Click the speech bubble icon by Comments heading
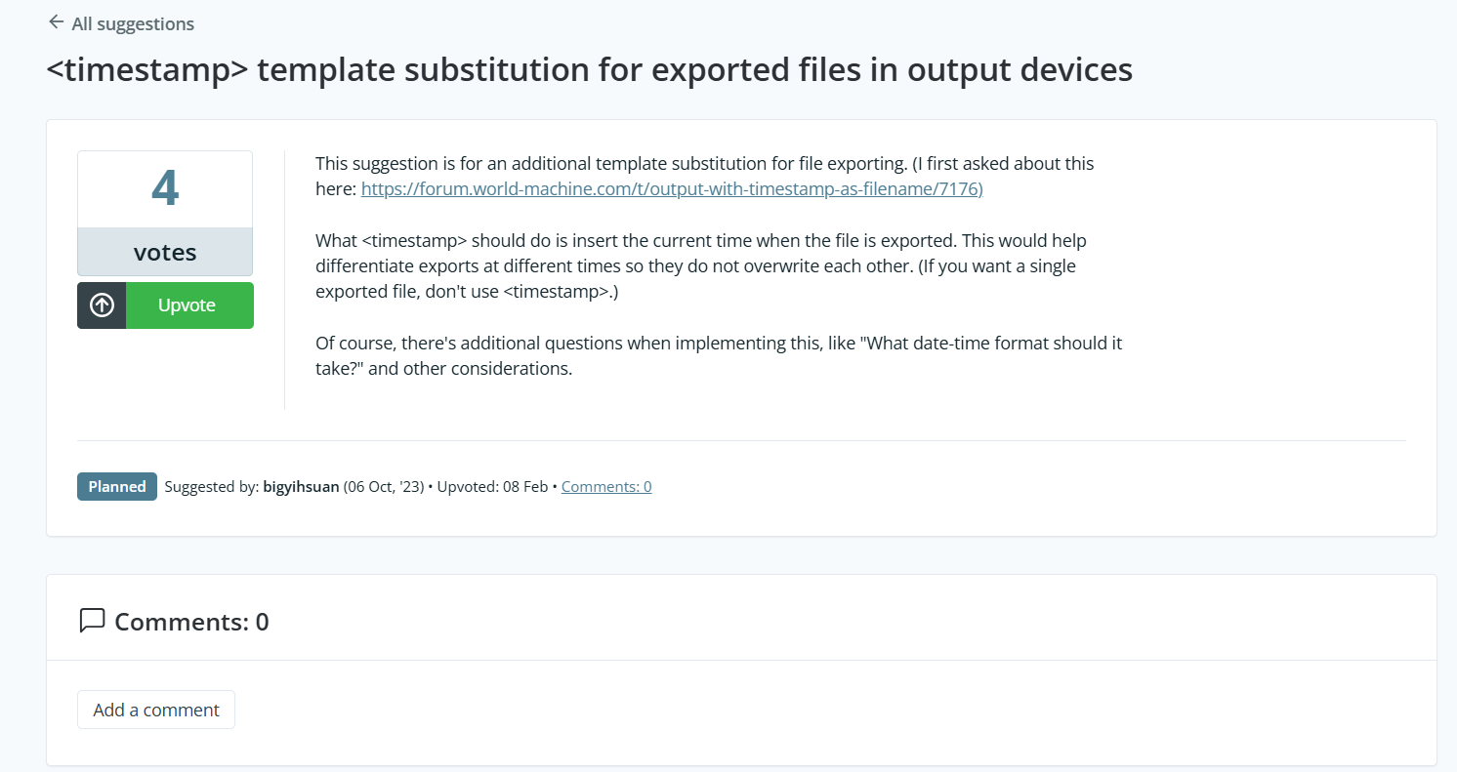 coord(92,621)
